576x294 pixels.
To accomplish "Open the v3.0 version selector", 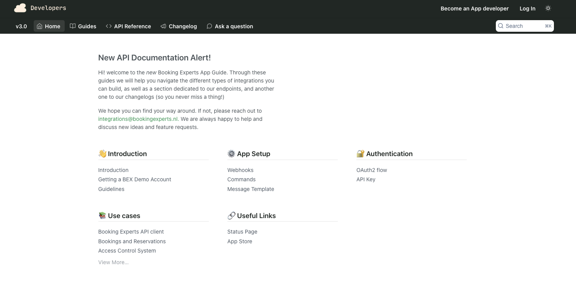I will tap(21, 26).
